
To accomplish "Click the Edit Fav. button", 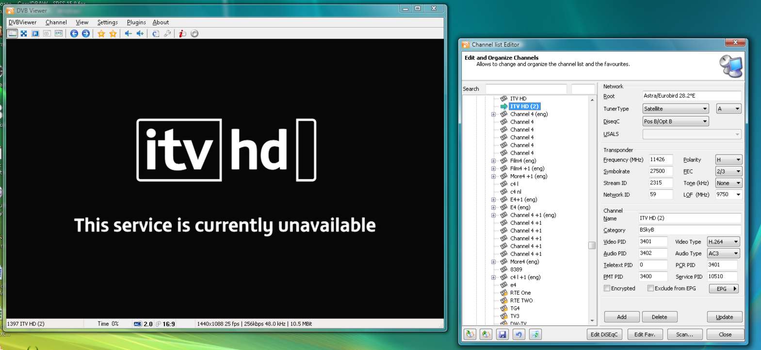I will pos(645,334).
